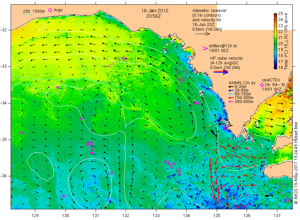Click the 'ANMN 12h av.' legend heading
This screenshot has height=220, width=300.
[x=243, y=83]
